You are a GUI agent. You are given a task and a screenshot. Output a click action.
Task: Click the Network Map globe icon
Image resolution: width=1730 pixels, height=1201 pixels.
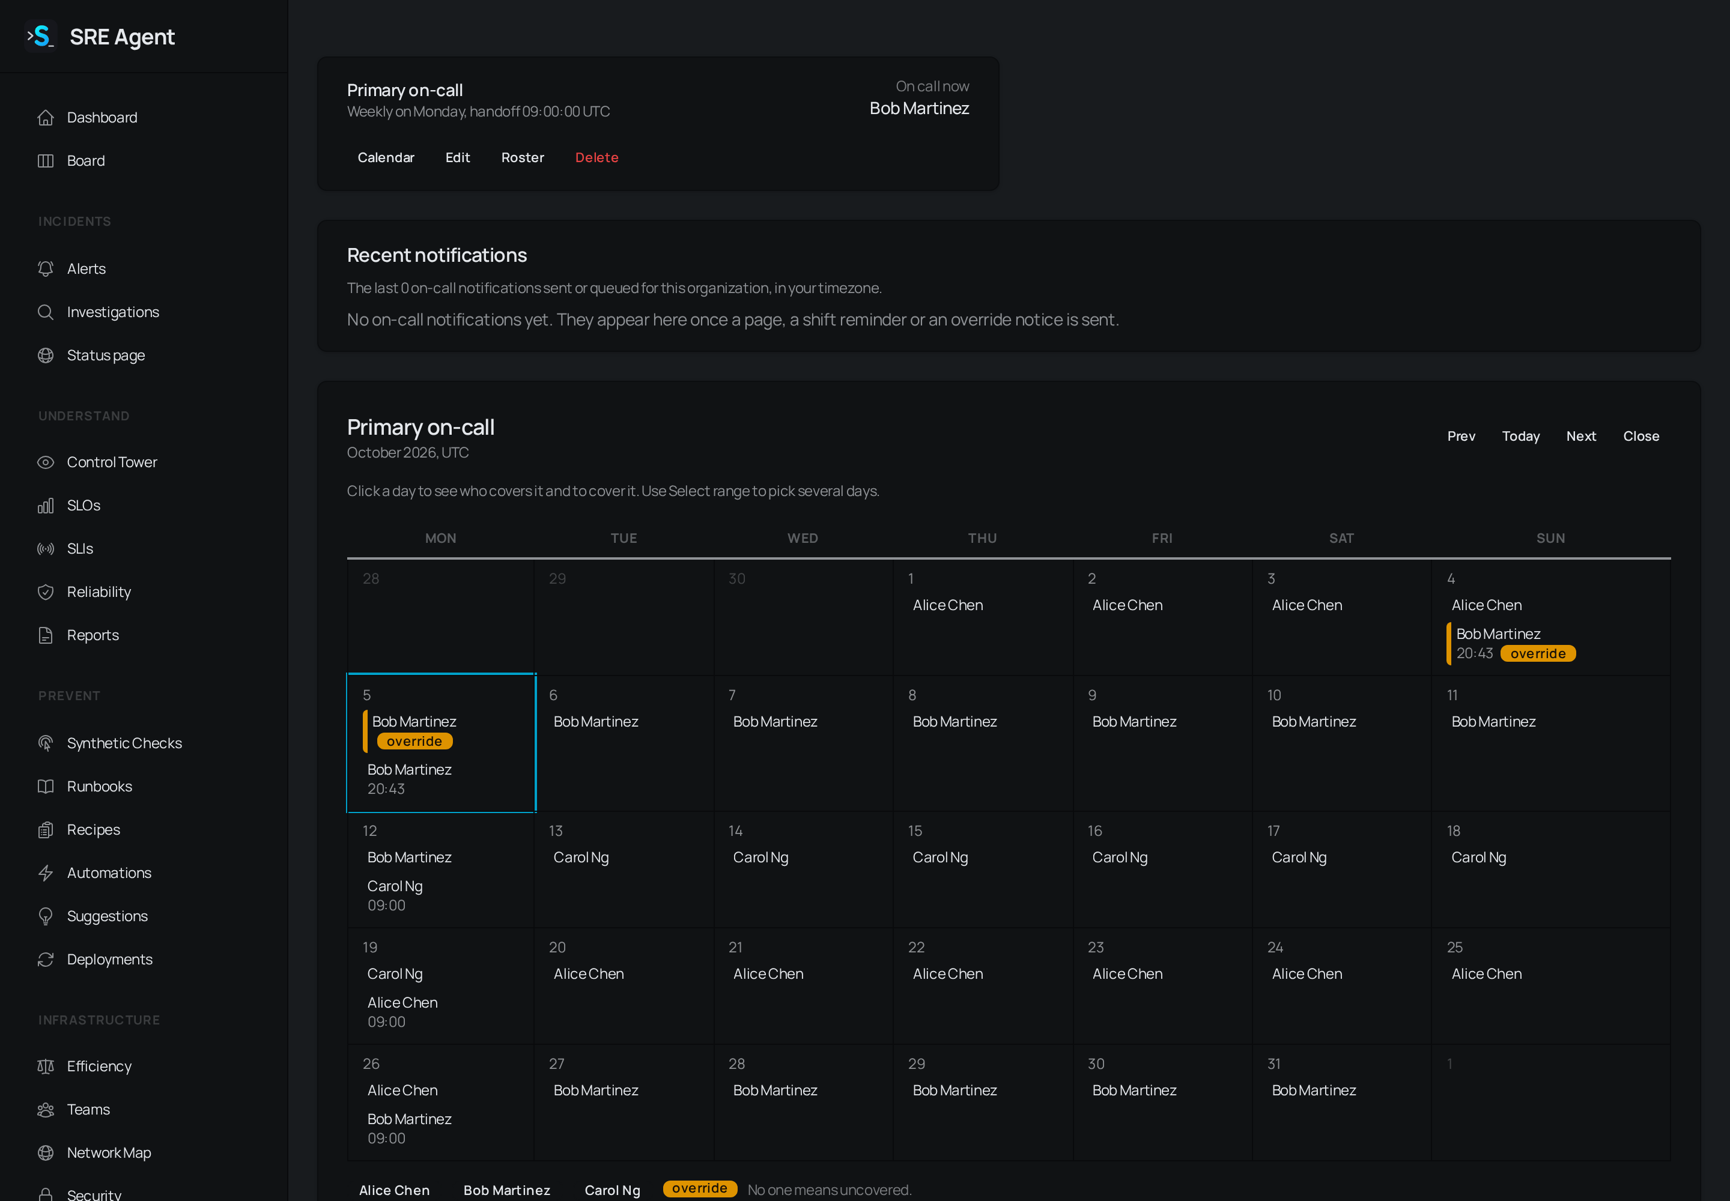coord(46,1153)
